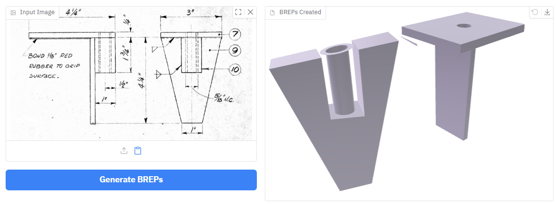556x204 pixels.
Task: Click the file icon beside BREPs Created
Action: (272, 12)
